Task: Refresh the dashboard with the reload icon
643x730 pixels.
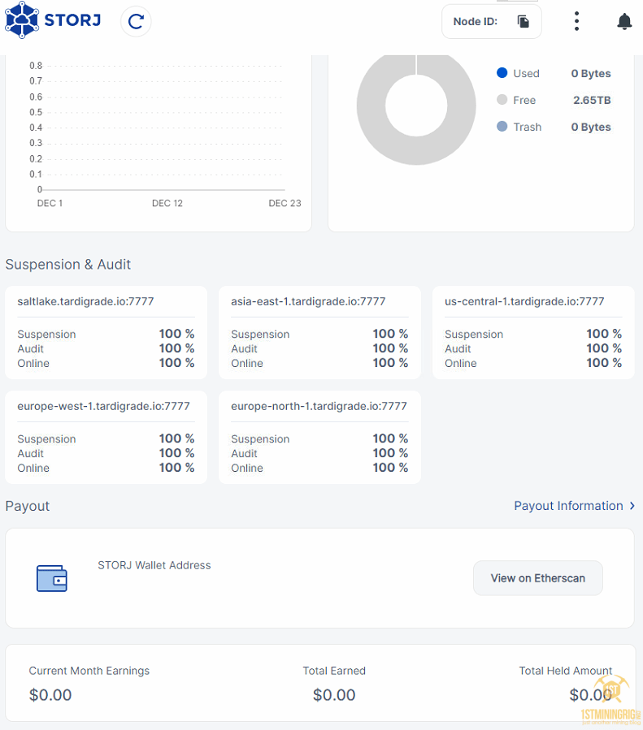Action: coord(136,21)
